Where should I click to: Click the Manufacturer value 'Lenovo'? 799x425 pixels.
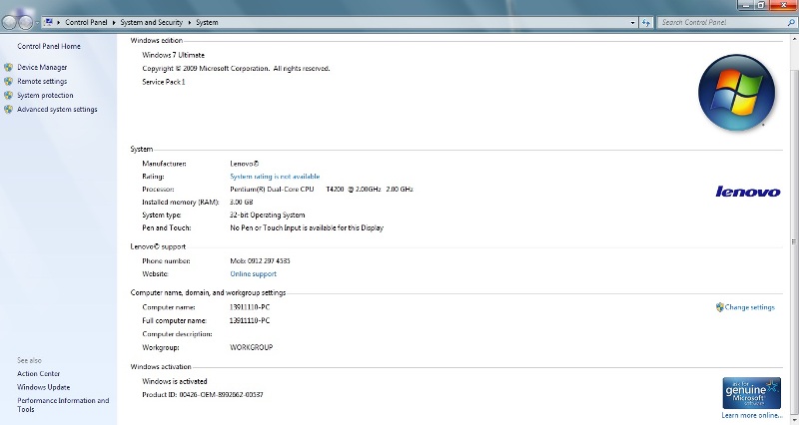point(244,164)
